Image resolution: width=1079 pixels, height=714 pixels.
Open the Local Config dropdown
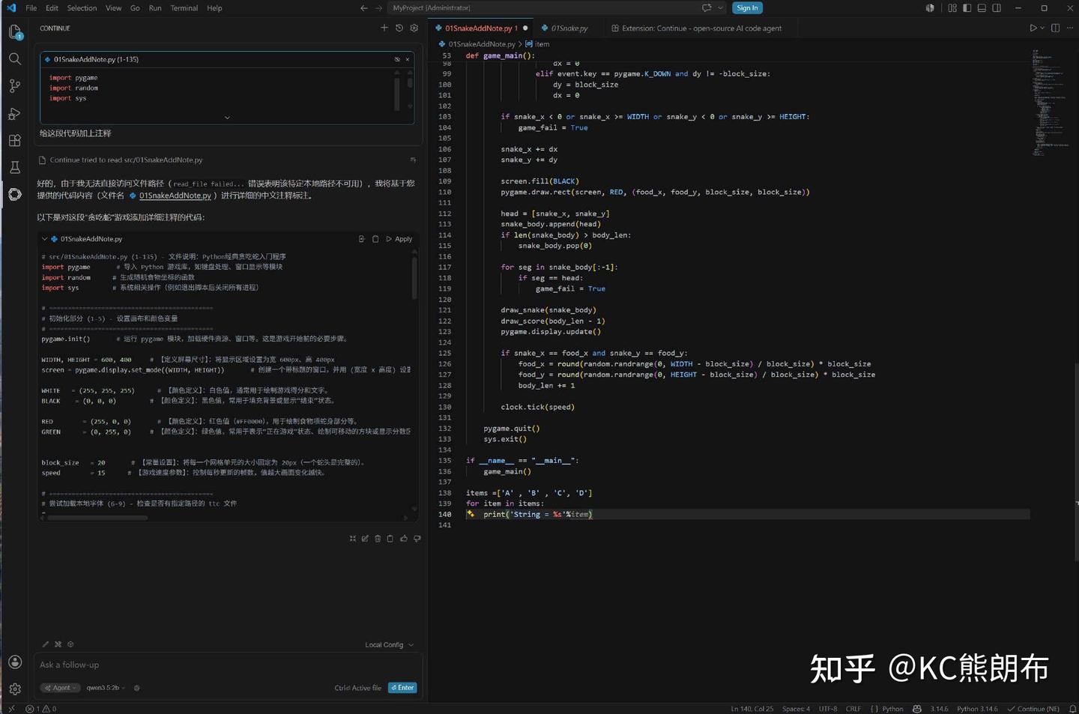pos(389,645)
